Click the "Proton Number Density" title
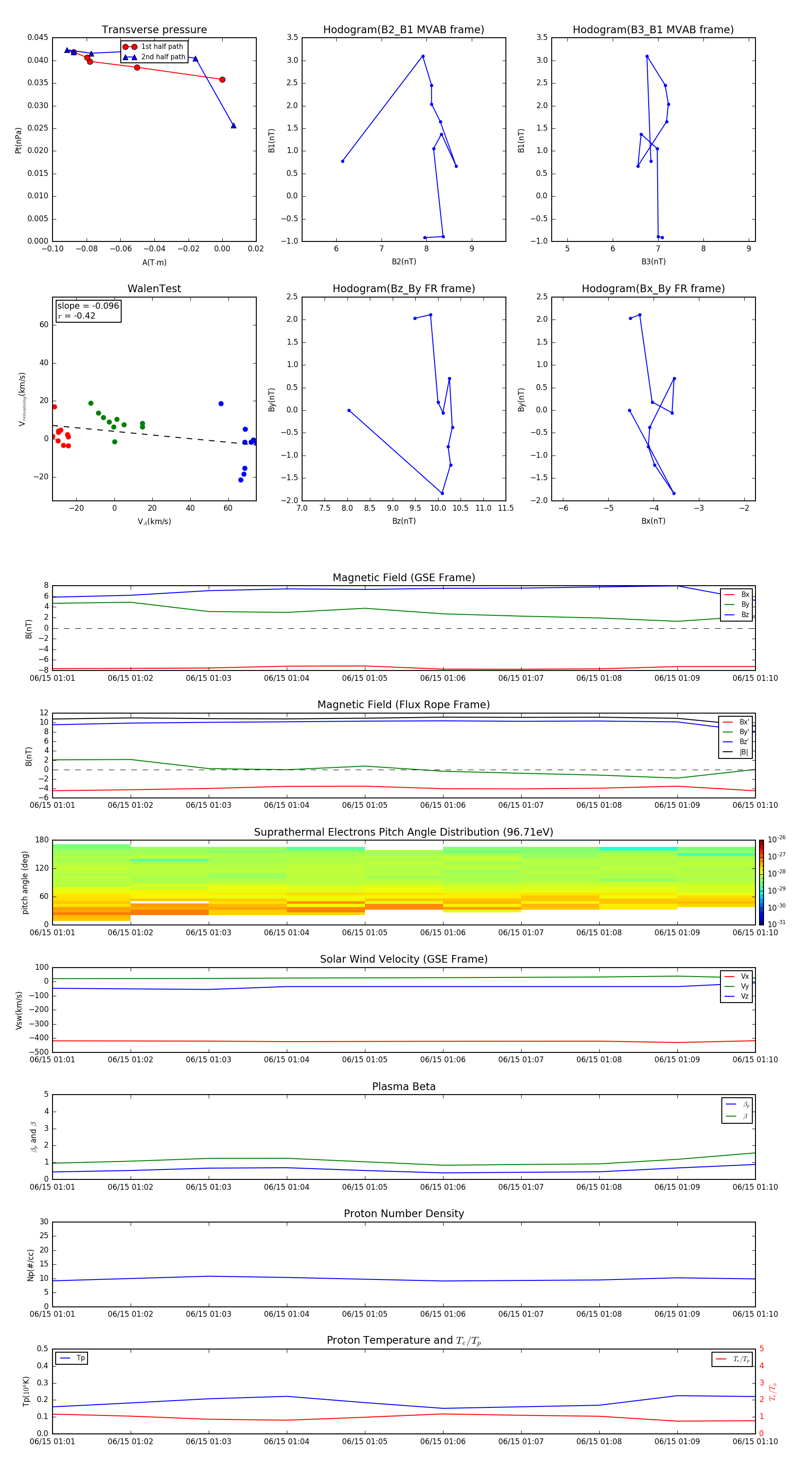808x1481 pixels. pos(404,1213)
